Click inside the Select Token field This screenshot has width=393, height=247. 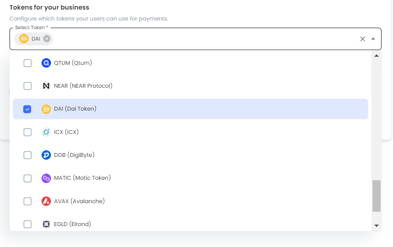click(x=200, y=39)
